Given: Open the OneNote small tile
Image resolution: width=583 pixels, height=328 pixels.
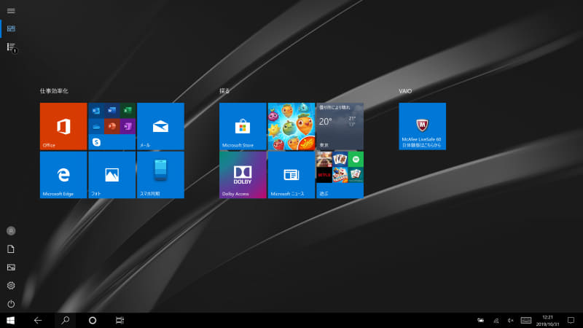Looking at the screenshot, I should click(x=128, y=126).
